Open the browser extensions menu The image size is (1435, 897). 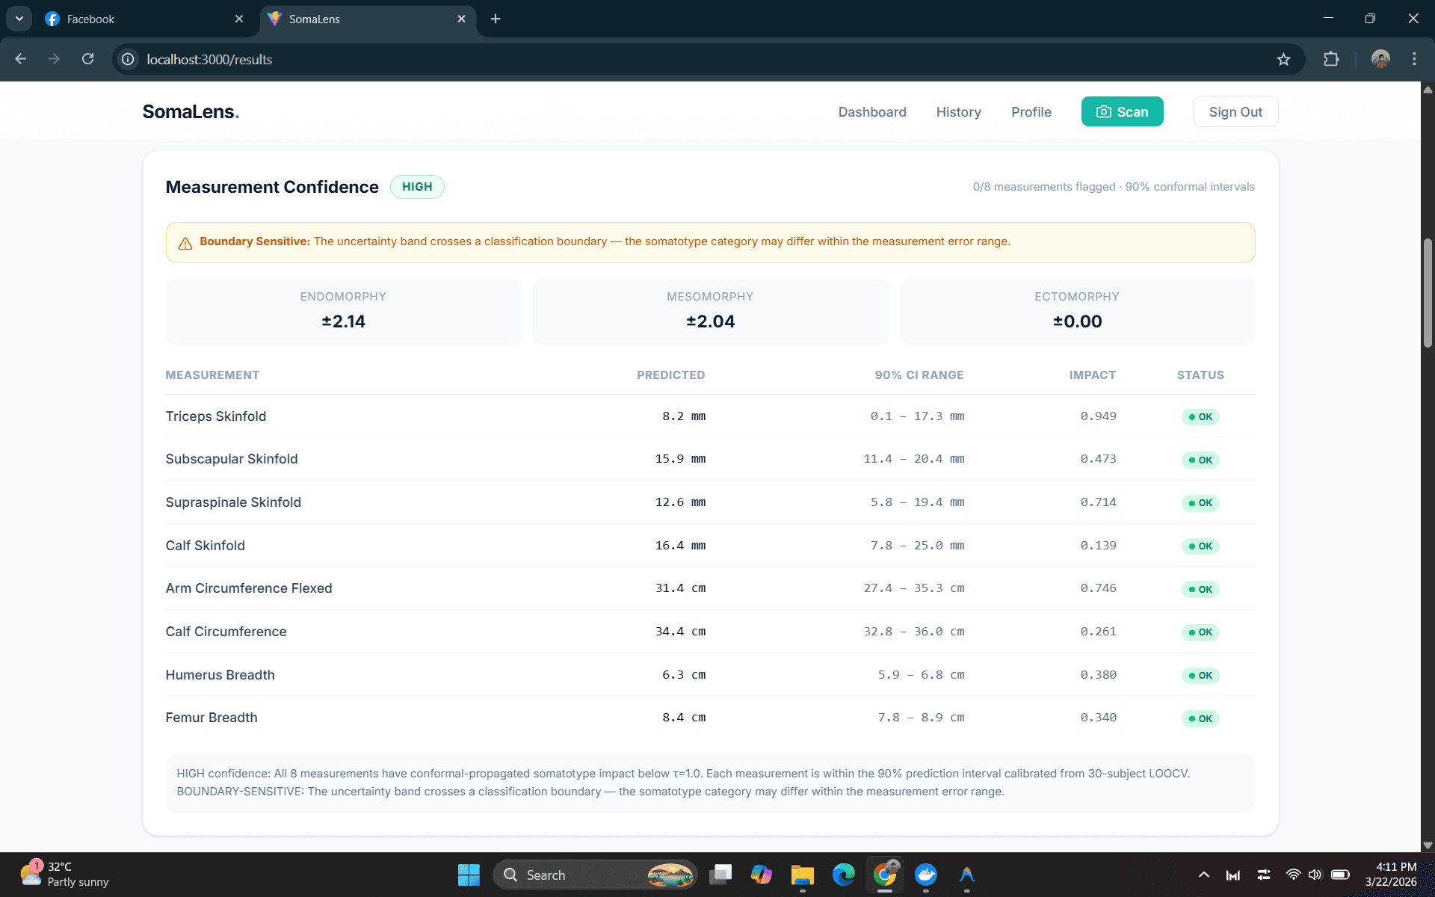pos(1331,59)
